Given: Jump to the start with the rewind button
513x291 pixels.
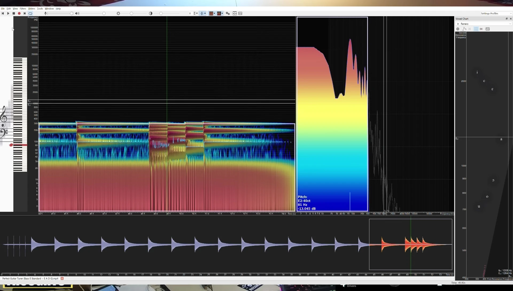Looking at the screenshot, I should coord(3,13).
